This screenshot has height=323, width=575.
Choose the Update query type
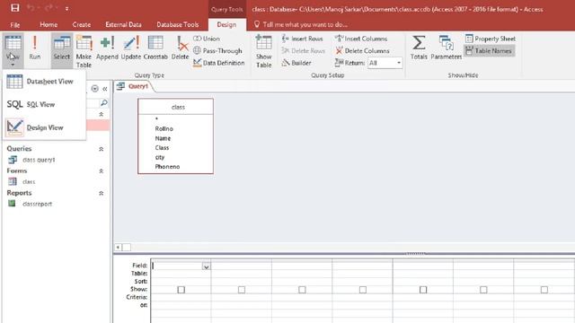pyautogui.click(x=131, y=48)
